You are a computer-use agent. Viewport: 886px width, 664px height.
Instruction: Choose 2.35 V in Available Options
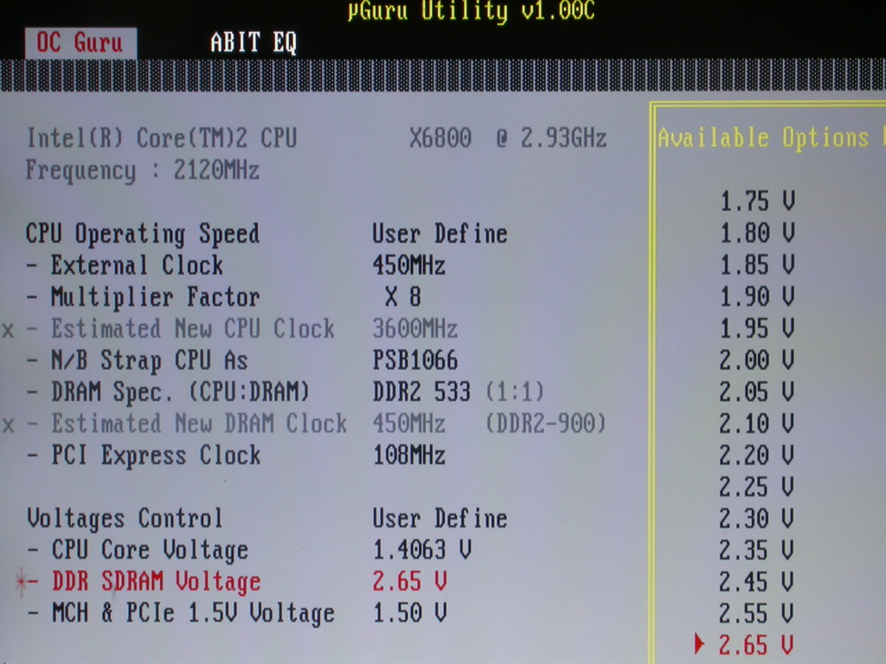[x=757, y=550]
